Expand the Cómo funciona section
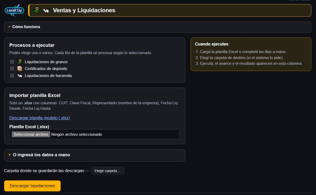This screenshot has height=195, width=316. (x=157, y=27)
